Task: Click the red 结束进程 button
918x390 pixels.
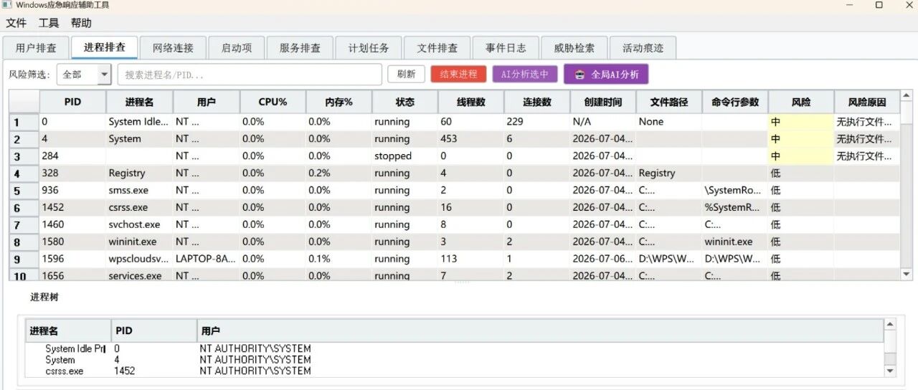Action: click(x=458, y=74)
